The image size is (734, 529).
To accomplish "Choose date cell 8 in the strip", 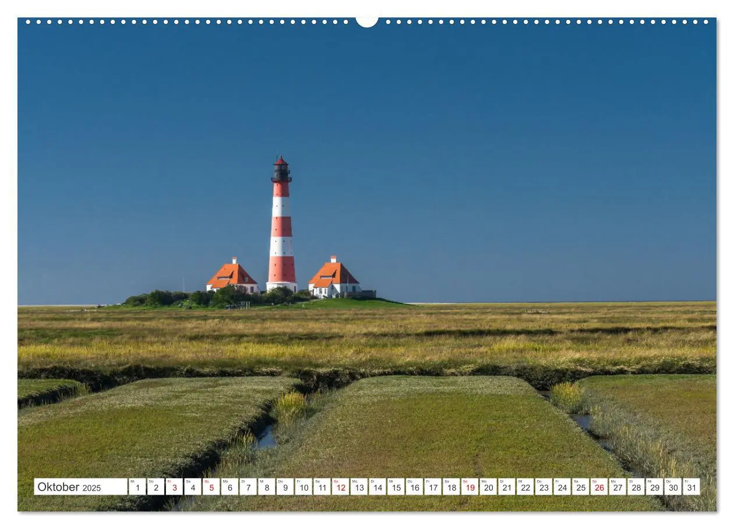I will click(x=266, y=487).
